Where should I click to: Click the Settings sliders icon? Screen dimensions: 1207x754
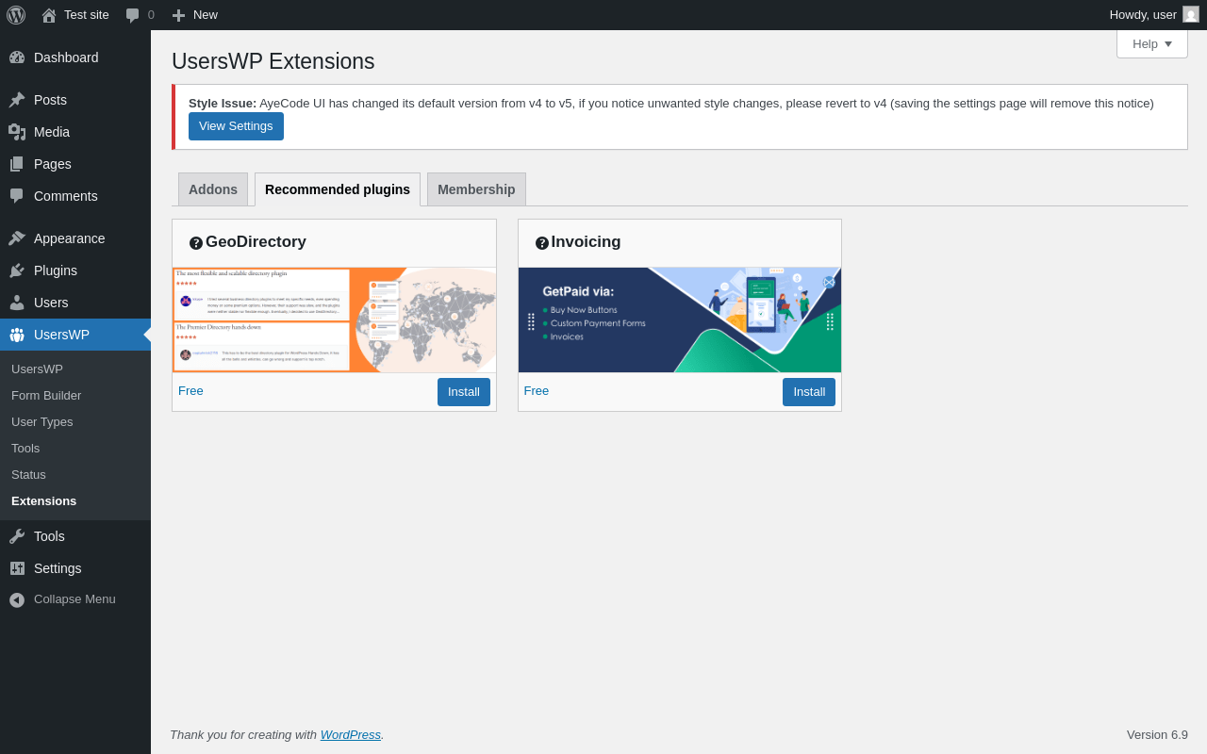(x=17, y=568)
